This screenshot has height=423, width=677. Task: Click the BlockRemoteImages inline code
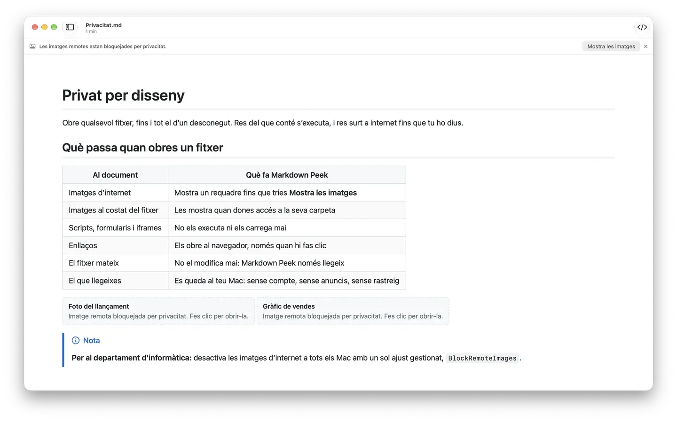pyautogui.click(x=482, y=358)
